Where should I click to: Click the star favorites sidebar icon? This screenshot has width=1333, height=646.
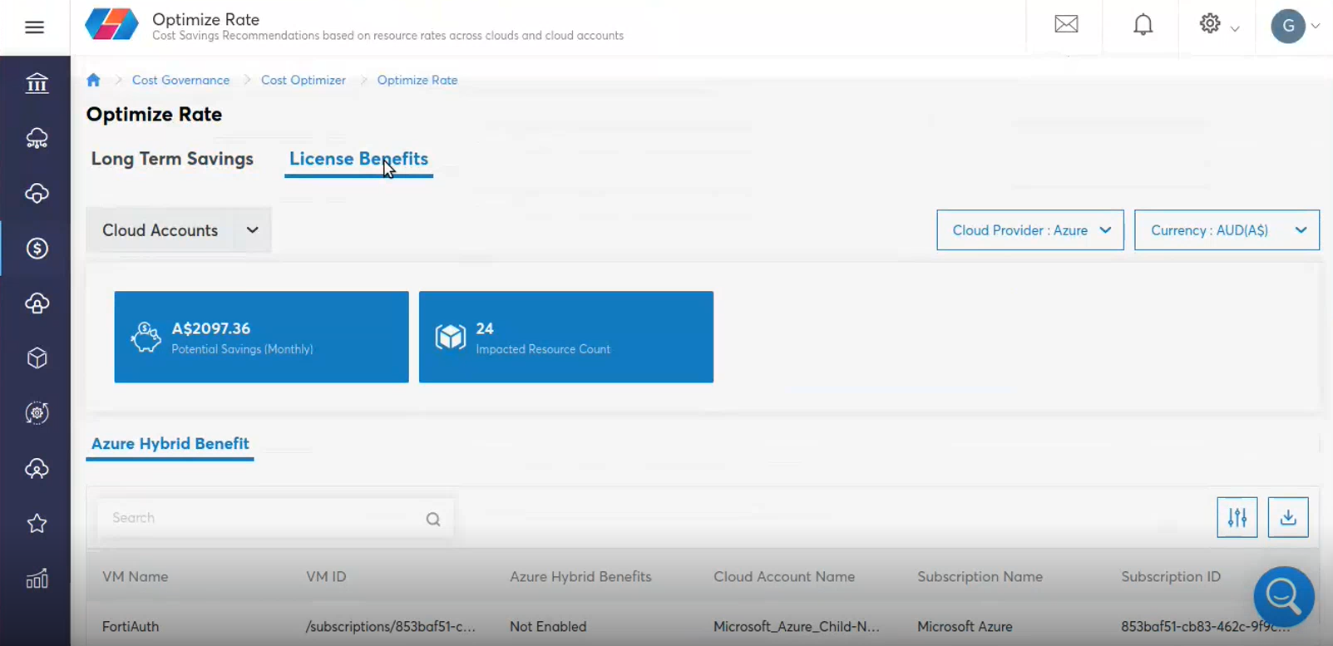click(37, 523)
